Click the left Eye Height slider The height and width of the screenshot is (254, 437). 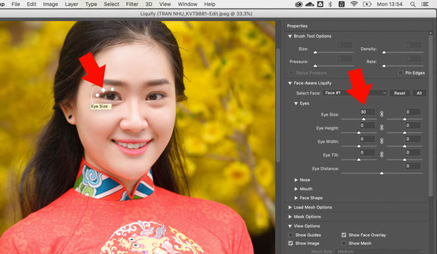click(x=358, y=133)
